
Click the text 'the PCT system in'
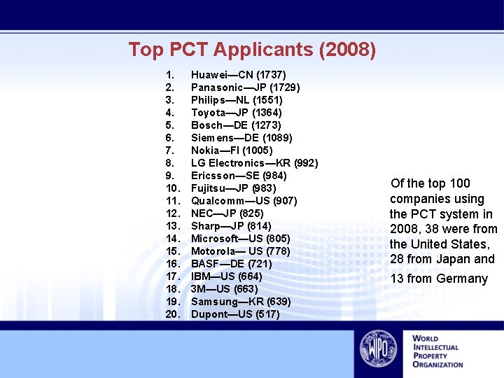pos(441,214)
